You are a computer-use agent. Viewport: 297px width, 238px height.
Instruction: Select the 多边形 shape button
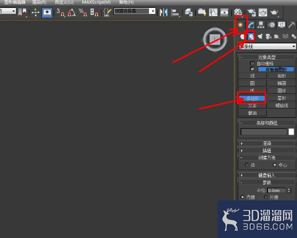click(x=252, y=98)
